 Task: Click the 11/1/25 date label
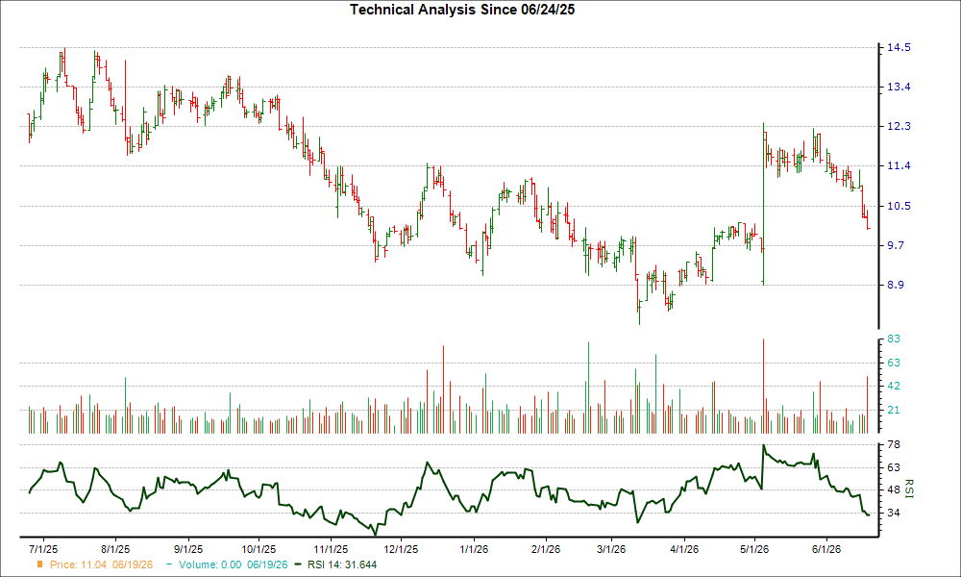[x=331, y=549]
